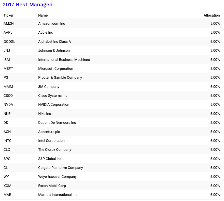
Task: Select the XOM ticker cell
Action: [x=7, y=186]
